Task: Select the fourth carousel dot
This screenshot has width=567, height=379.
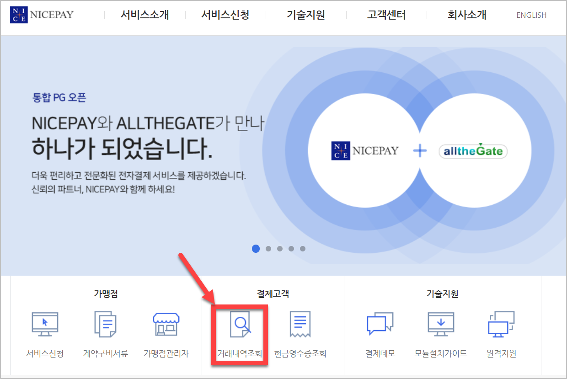Action: (x=291, y=249)
